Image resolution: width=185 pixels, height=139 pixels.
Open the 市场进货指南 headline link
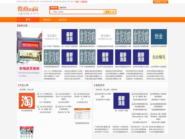click(x=29, y=68)
